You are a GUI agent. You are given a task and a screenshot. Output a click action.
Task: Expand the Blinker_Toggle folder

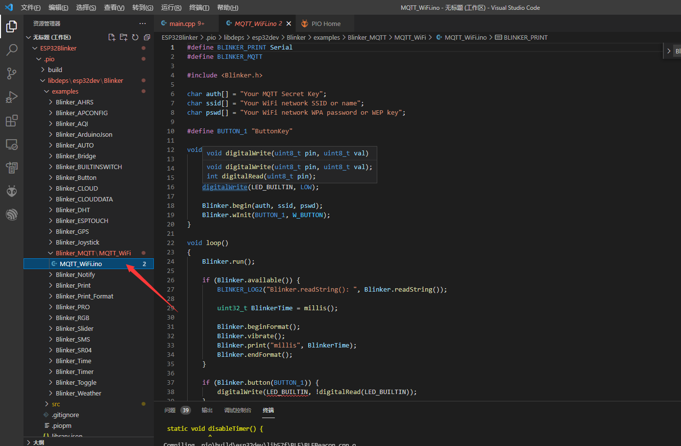tap(89, 382)
